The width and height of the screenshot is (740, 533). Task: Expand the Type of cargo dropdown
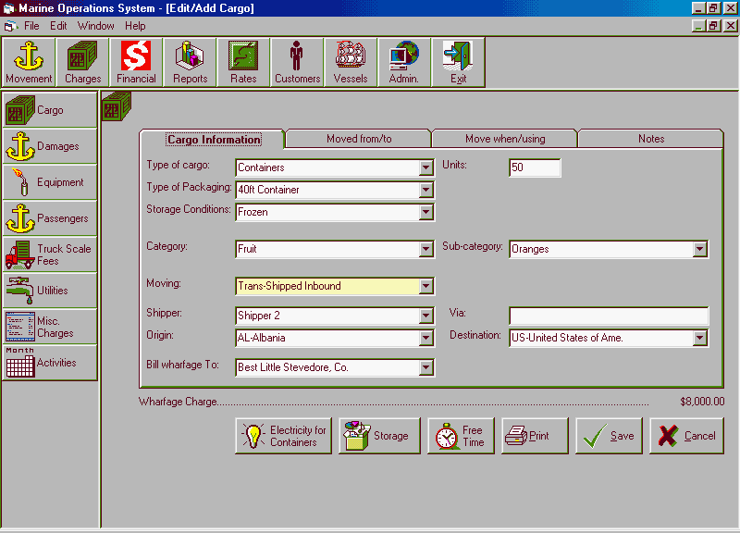point(425,168)
